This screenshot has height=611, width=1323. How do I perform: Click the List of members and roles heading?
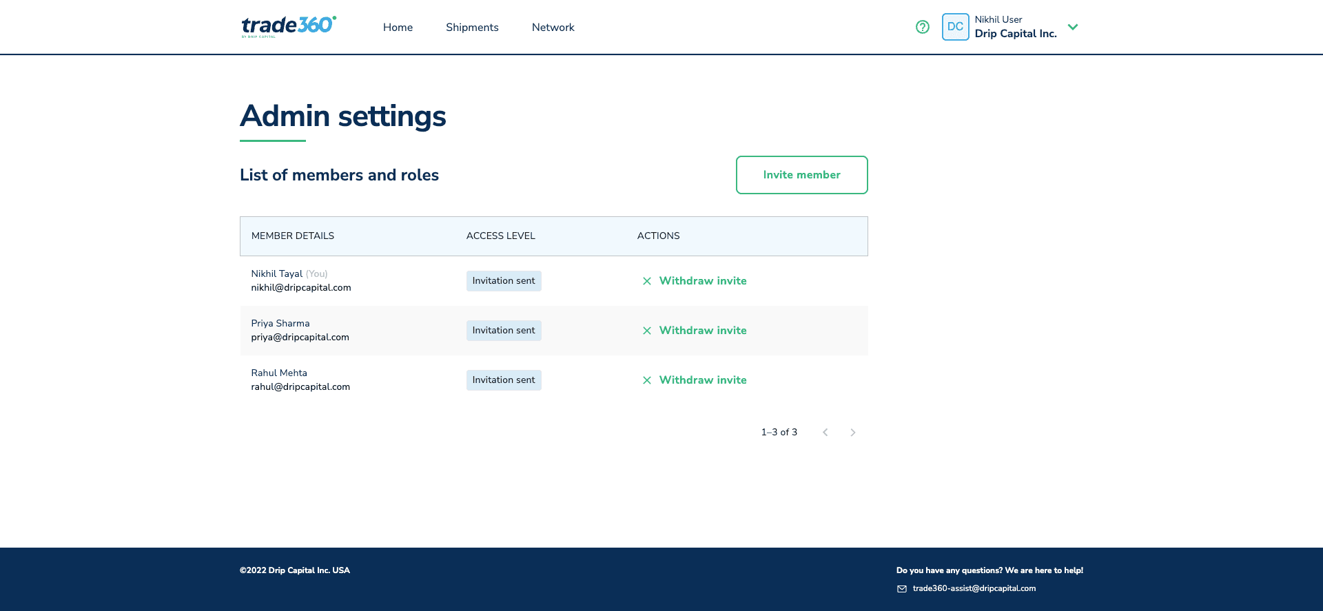tap(339, 175)
